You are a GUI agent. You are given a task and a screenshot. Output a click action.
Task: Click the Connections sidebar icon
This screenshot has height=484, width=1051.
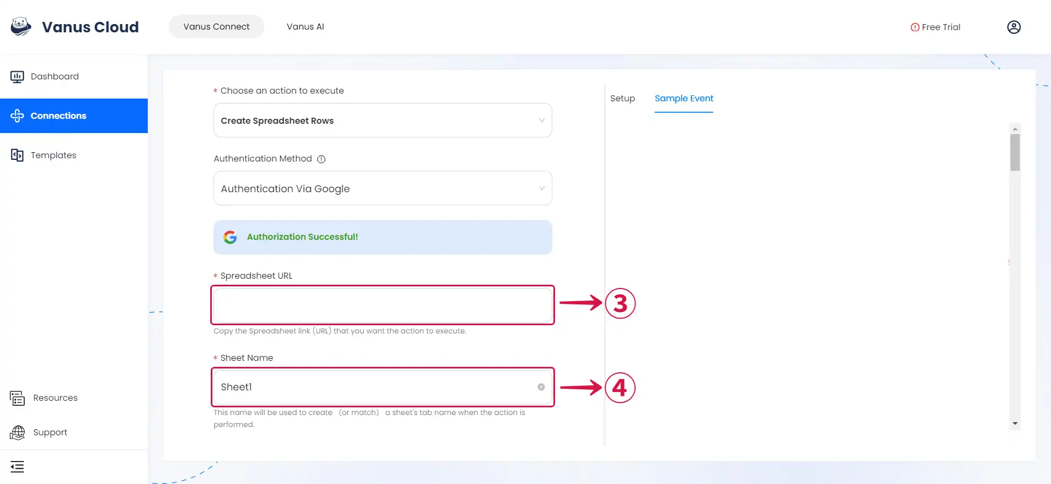pos(17,116)
